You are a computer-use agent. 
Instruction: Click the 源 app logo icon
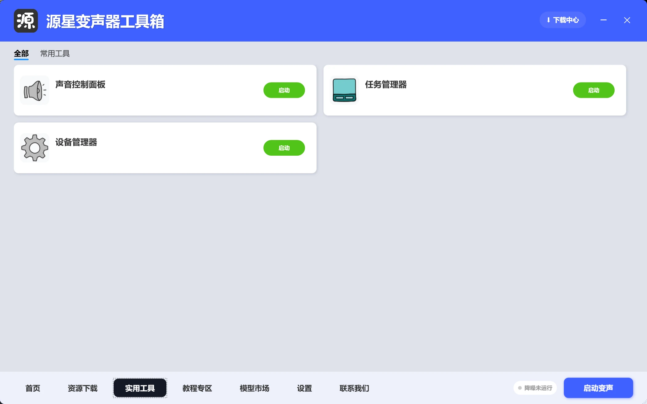(26, 21)
